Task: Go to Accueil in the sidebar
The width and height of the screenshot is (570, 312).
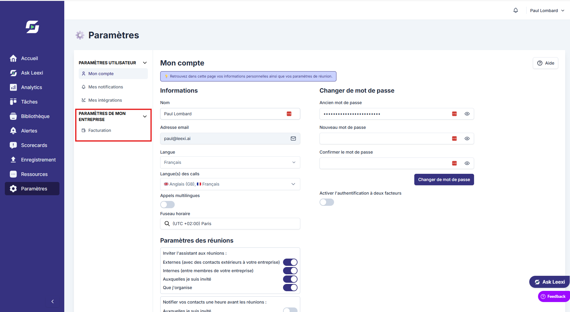Action: (32, 58)
